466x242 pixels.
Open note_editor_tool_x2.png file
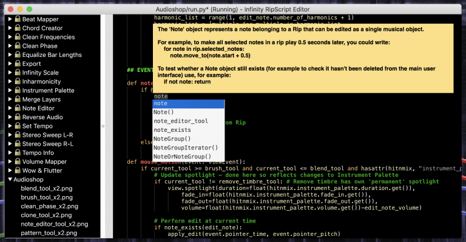(x=55, y=224)
